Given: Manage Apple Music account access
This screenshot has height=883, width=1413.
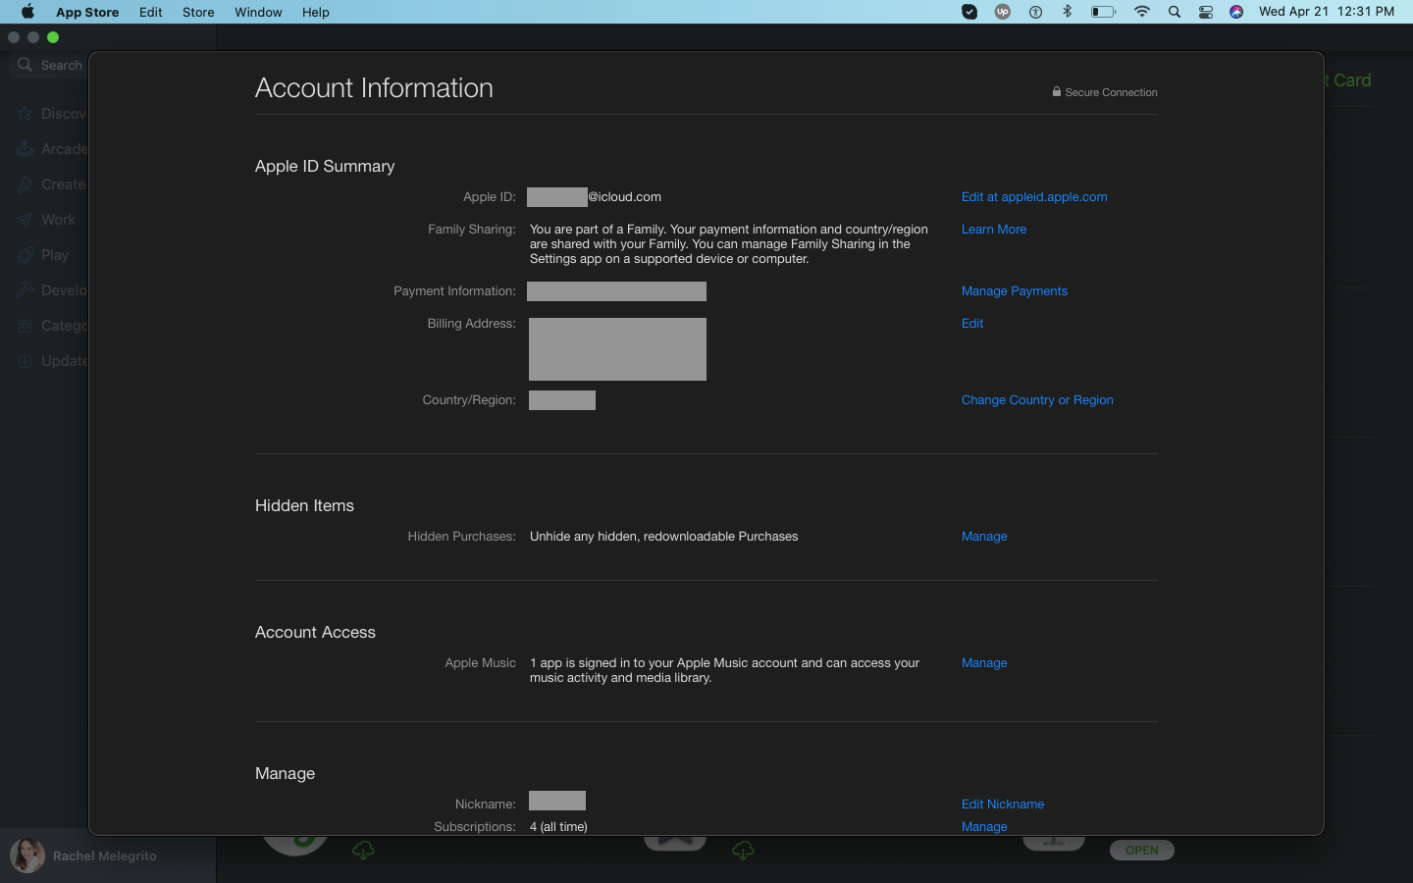Looking at the screenshot, I should coord(984,663).
